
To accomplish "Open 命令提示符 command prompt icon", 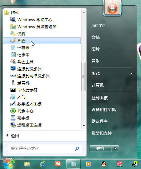I will (x=13, y=90).
